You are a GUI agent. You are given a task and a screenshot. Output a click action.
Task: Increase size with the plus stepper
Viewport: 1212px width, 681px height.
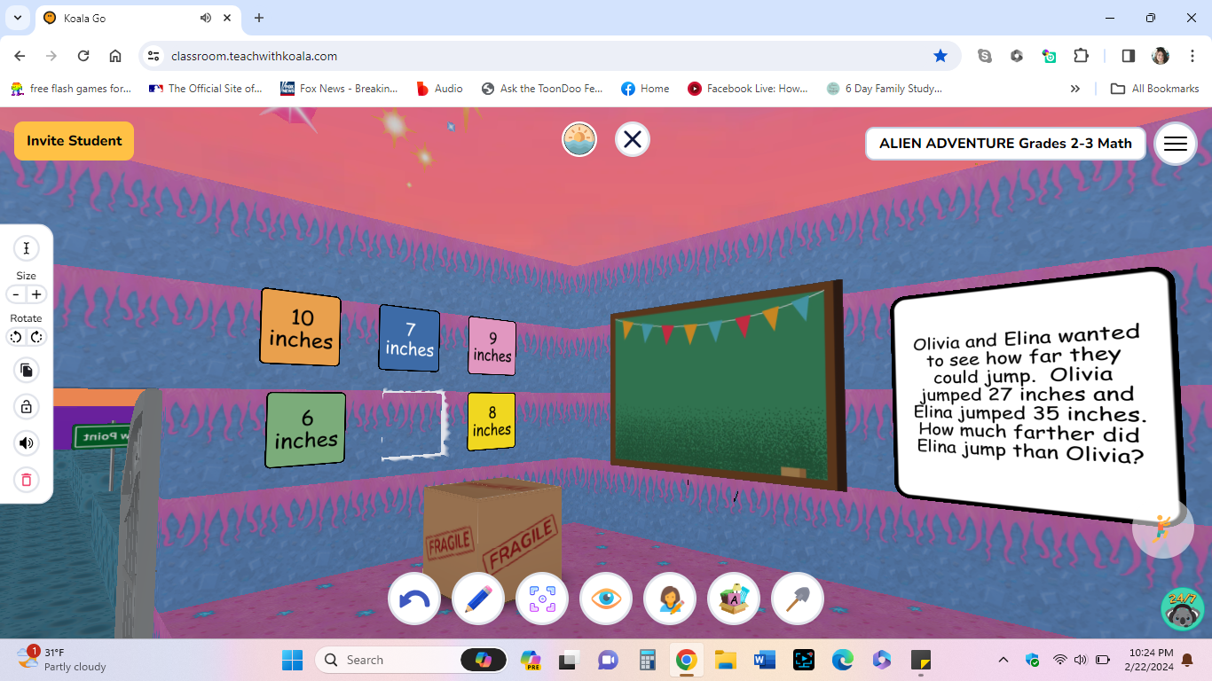[36, 294]
